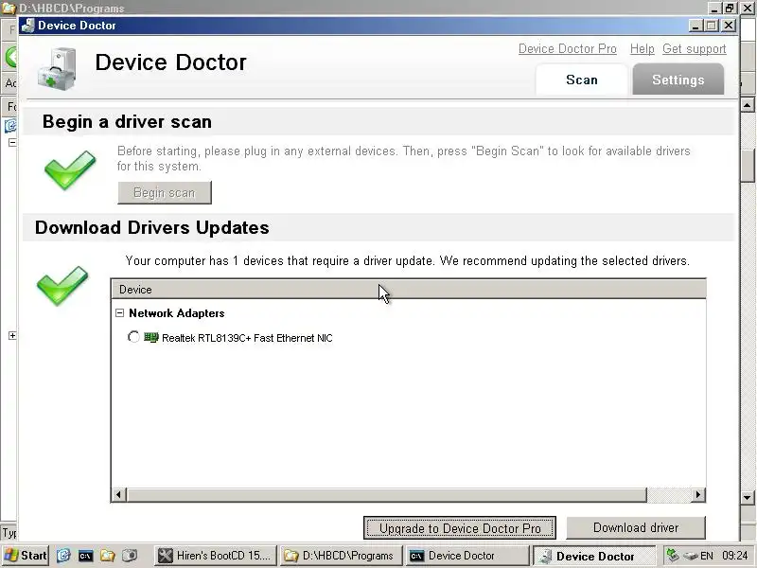Collapse the tree node in the background Programs window
Screen dimensions: 757x568
[x=12, y=142]
